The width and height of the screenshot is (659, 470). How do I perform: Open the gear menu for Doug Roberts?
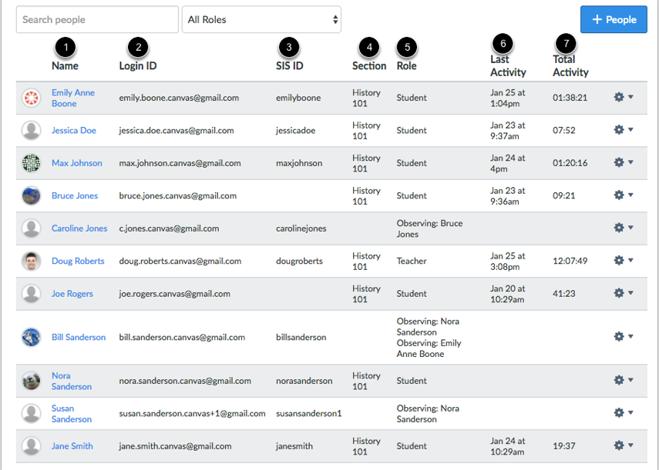tap(624, 261)
